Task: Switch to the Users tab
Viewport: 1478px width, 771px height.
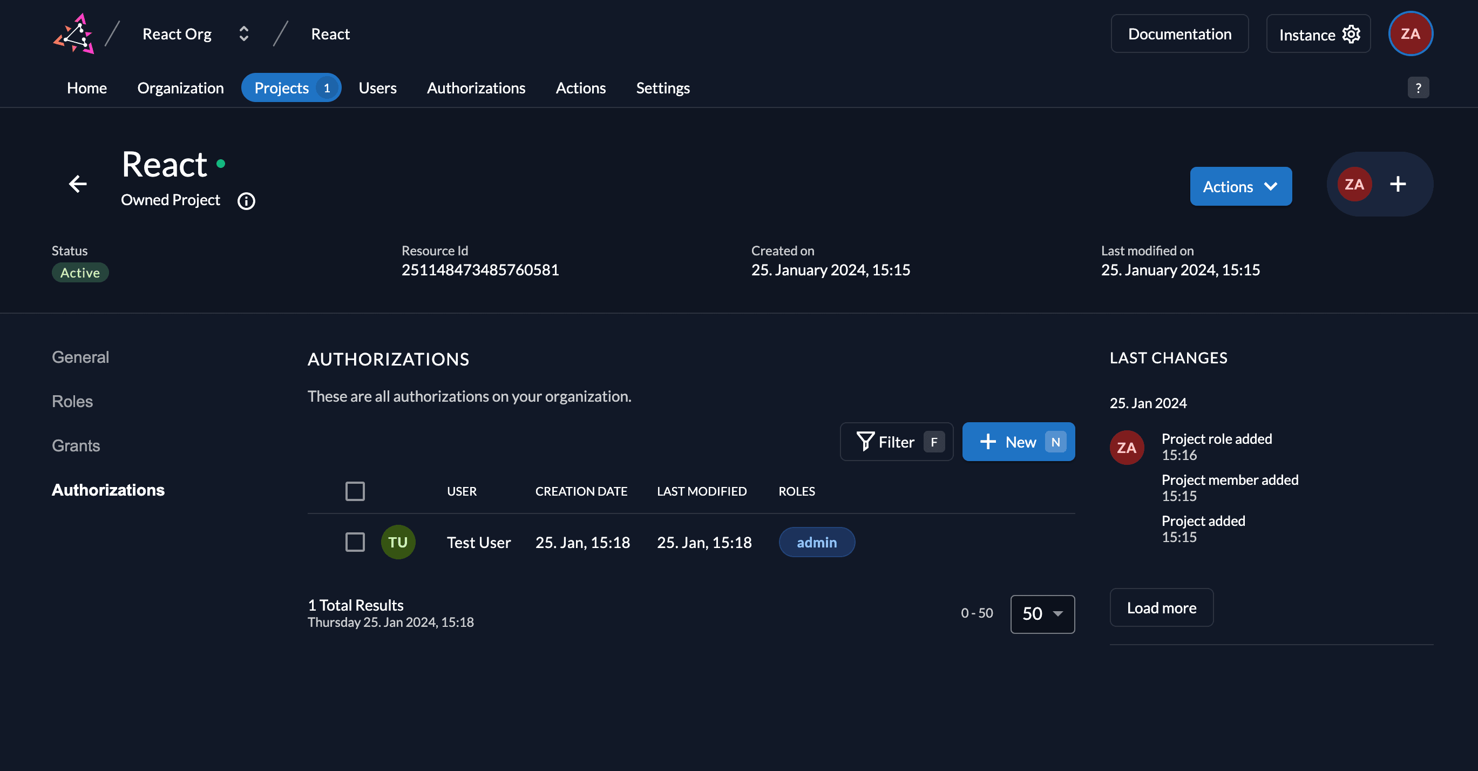Action: pyautogui.click(x=377, y=88)
